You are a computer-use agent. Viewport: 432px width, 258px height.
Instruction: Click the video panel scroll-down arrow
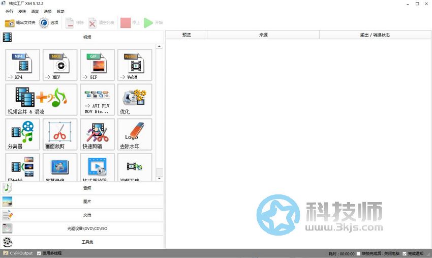[x=159, y=179]
